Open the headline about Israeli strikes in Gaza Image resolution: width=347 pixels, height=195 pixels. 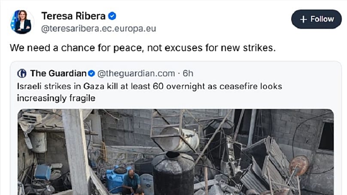click(x=149, y=92)
